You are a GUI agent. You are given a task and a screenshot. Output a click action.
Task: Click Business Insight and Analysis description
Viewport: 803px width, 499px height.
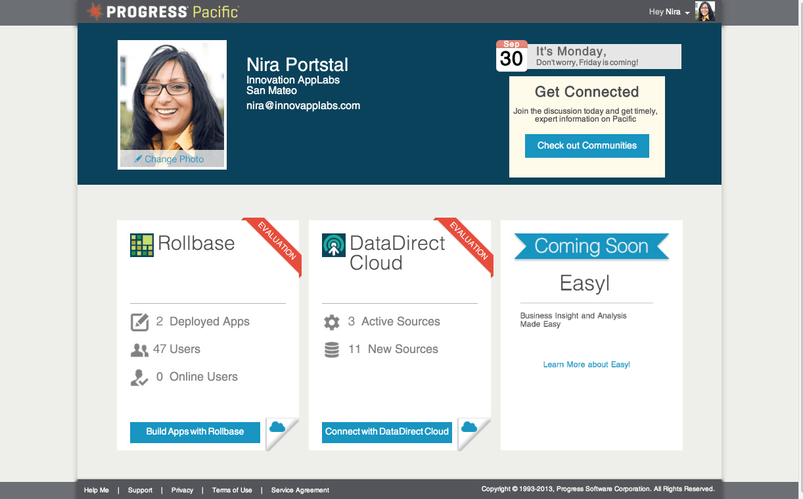click(x=574, y=320)
